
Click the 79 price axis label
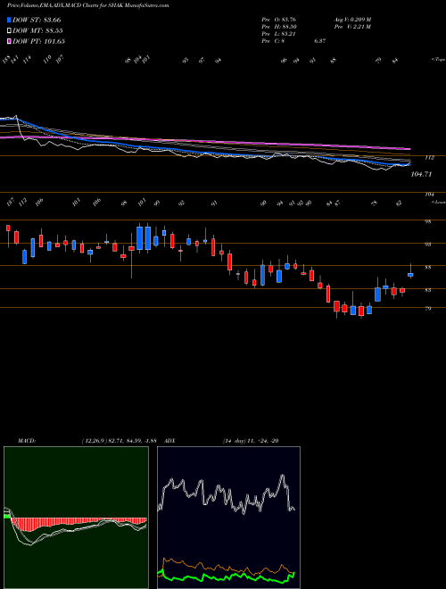[x=427, y=309]
